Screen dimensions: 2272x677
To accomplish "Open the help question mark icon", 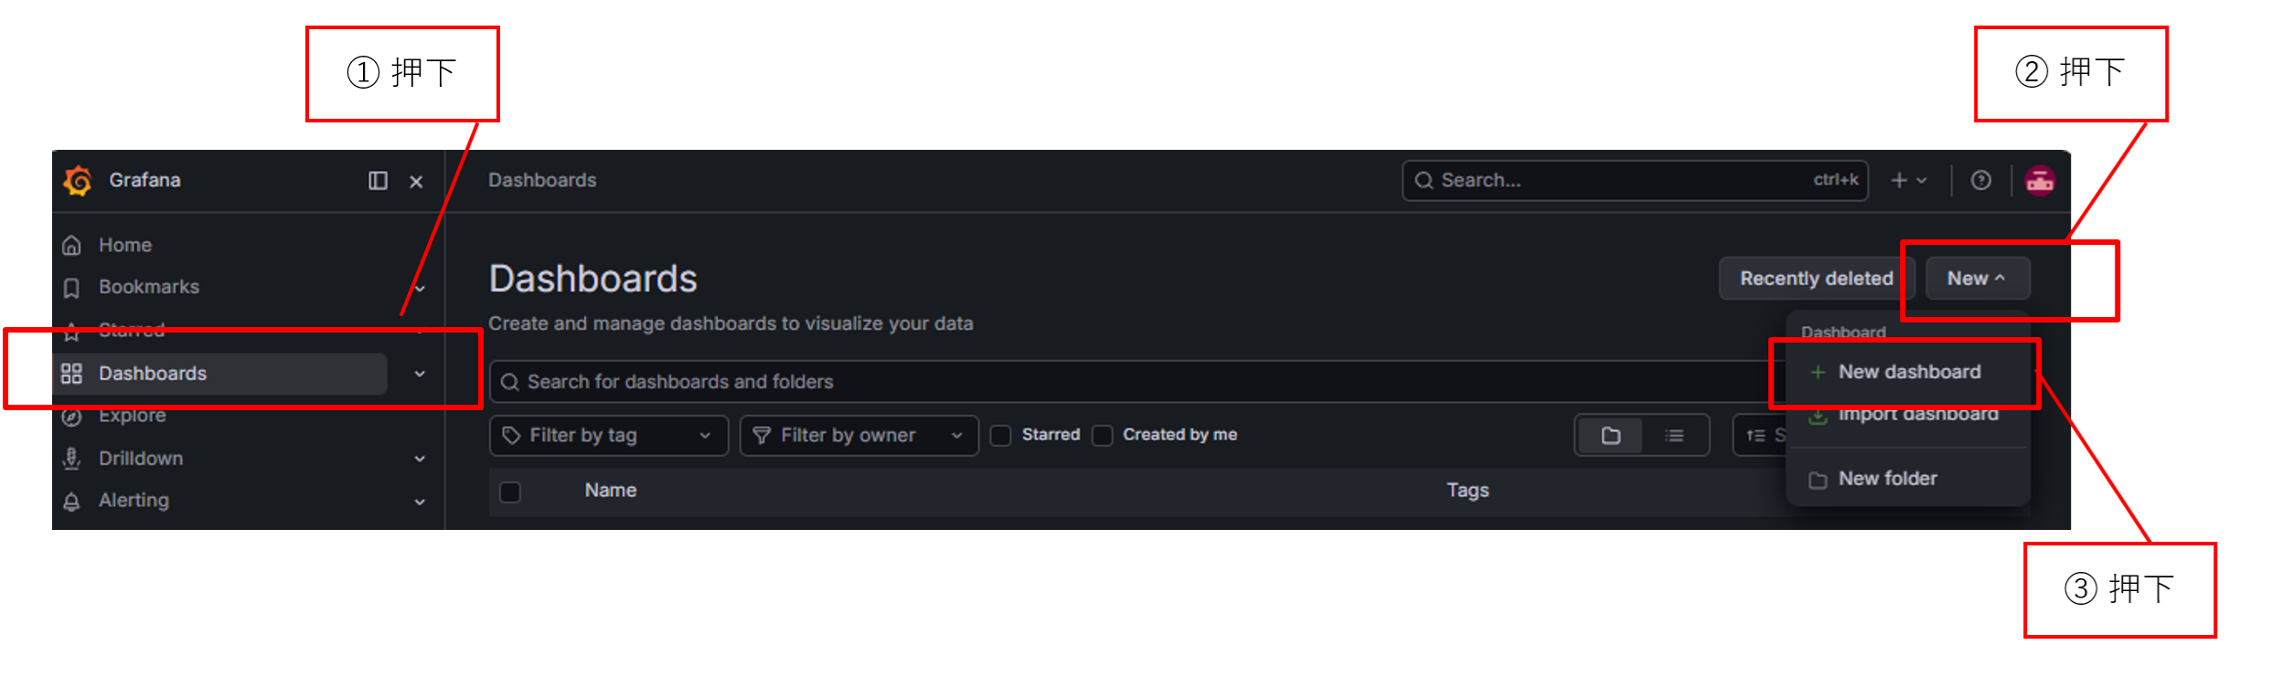I will [1980, 181].
